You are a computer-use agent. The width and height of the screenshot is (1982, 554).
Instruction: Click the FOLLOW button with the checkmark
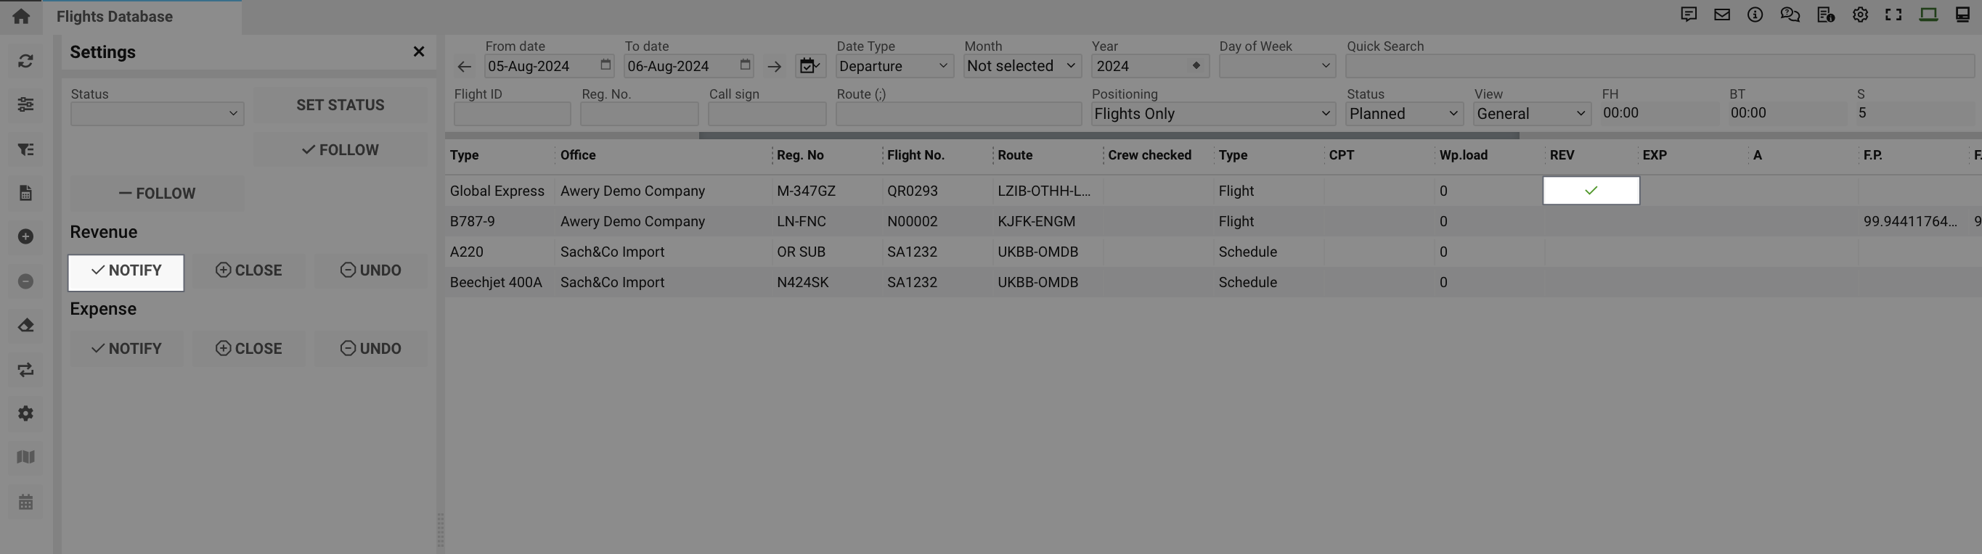340,150
